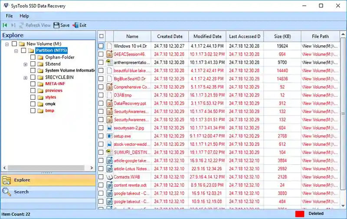Select the beautiful blue lake file name

[132, 70]
